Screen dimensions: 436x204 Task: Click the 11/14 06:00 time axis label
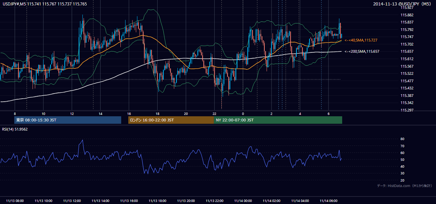pos(328,201)
